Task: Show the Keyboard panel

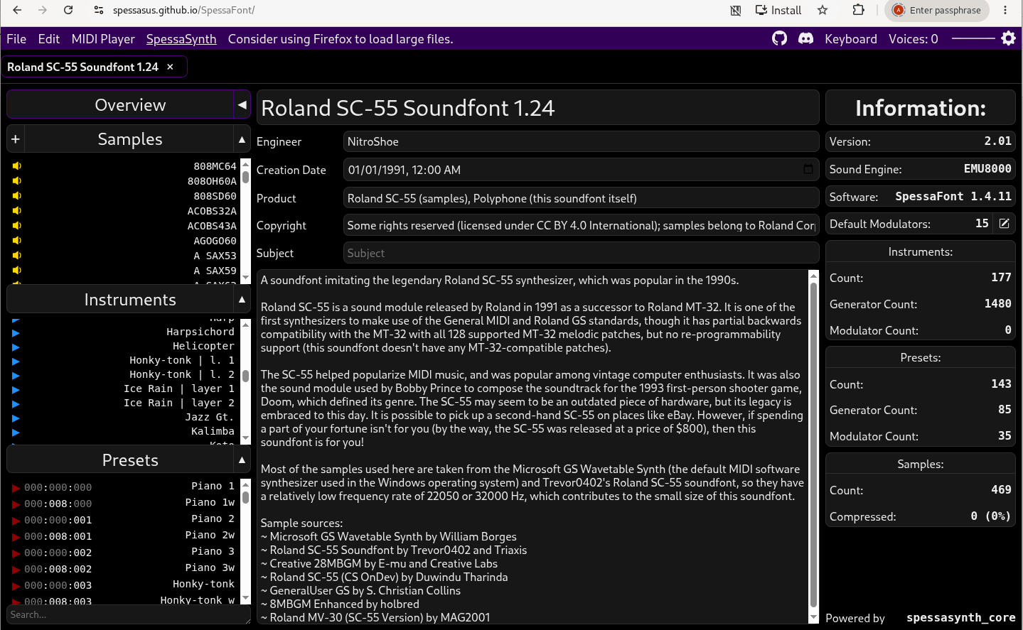Action: click(851, 39)
